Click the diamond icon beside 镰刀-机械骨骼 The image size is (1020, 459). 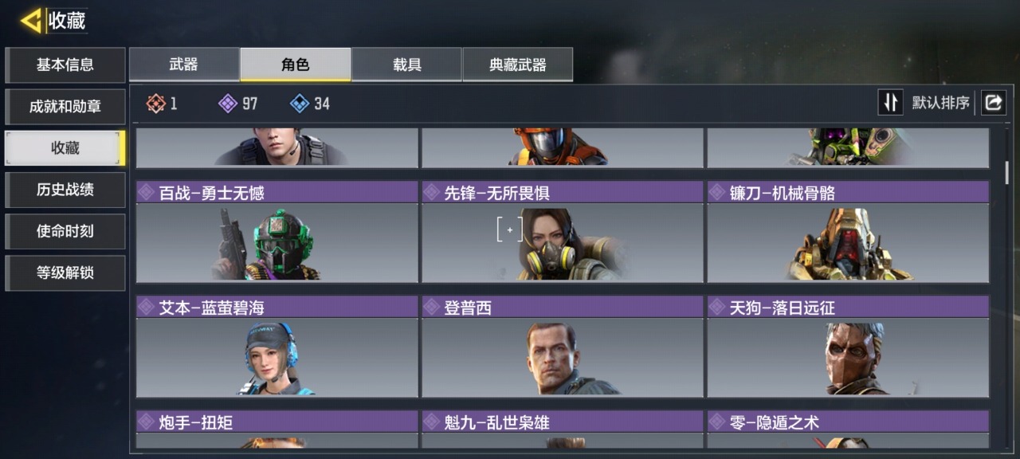717,192
